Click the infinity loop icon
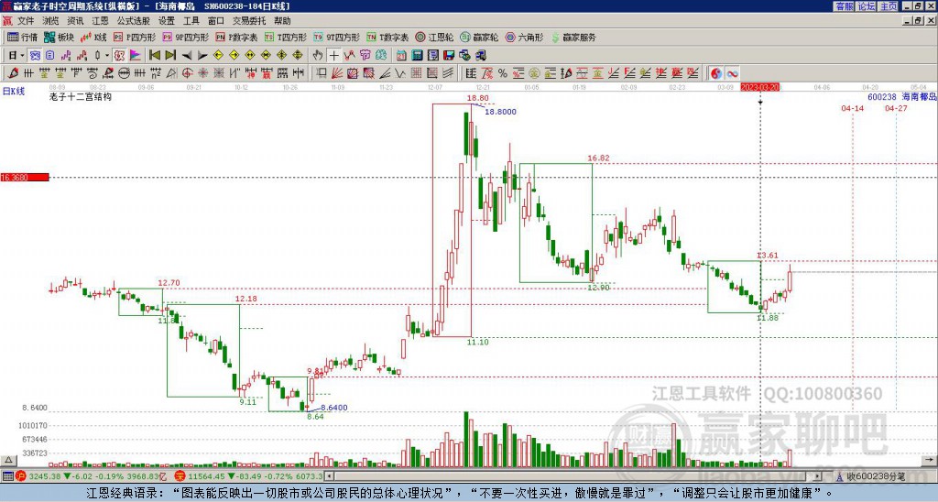938x502 pixels. click(732, 73)
